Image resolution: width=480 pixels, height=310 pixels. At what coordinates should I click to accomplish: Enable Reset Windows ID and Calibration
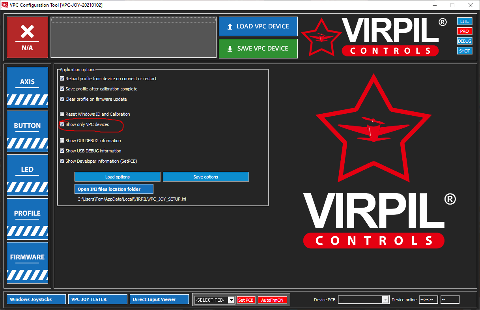[62, 114]
